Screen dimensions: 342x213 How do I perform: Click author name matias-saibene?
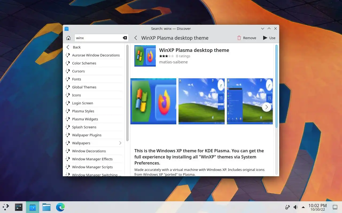pyautogui.click(x=173, y=62)
